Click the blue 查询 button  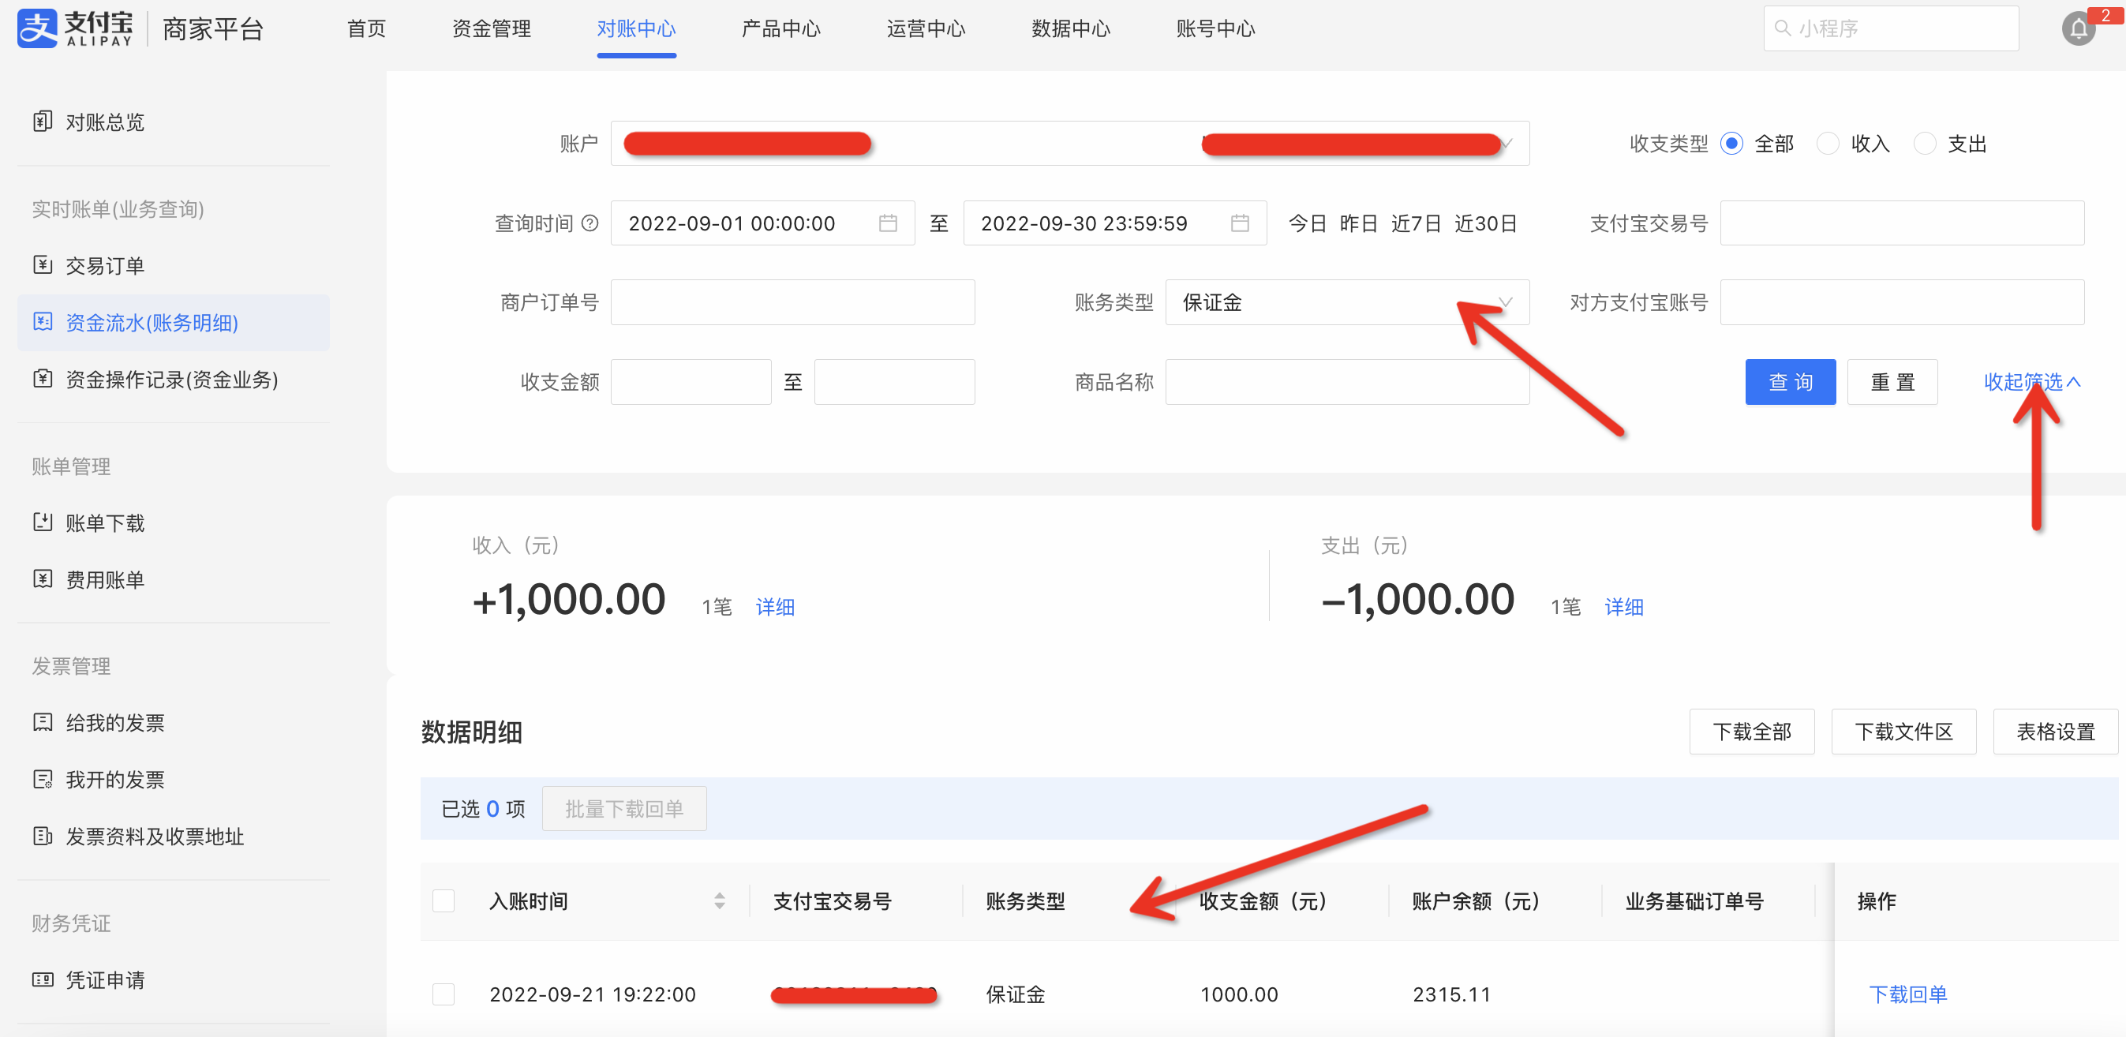(x=1790, y=381)
